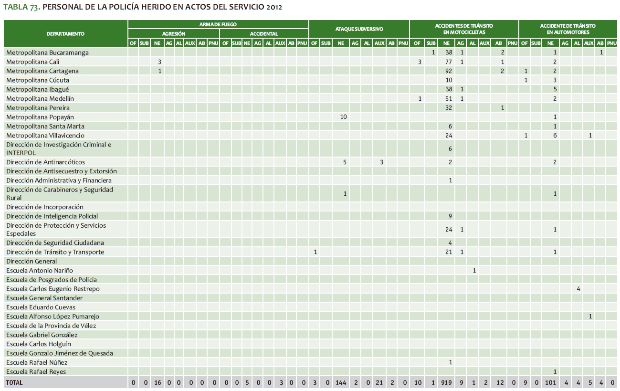Select the ATAQUE SUBVERSIVO column header
The width and height of the screenshot is (620, 391).
pyautogui.click(x=359, y=29)
